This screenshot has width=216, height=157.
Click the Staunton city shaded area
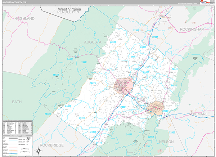[123, 85]
